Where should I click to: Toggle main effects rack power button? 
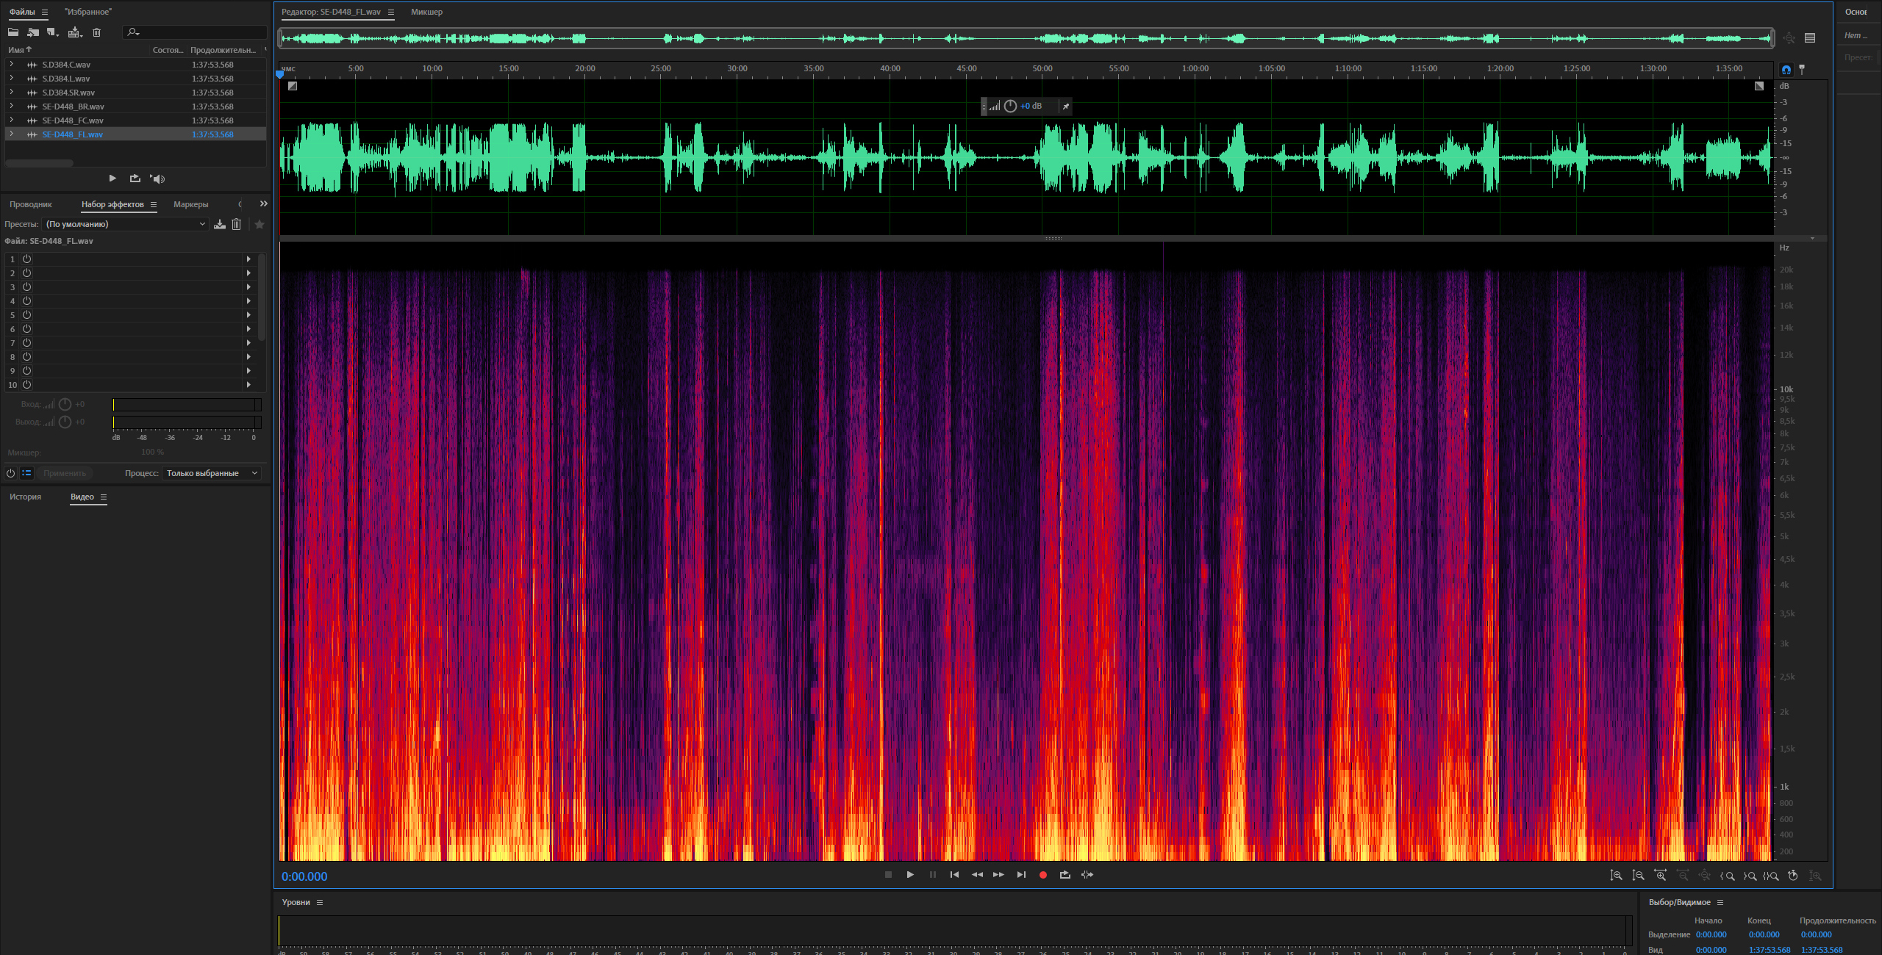[x=10, y=473]
